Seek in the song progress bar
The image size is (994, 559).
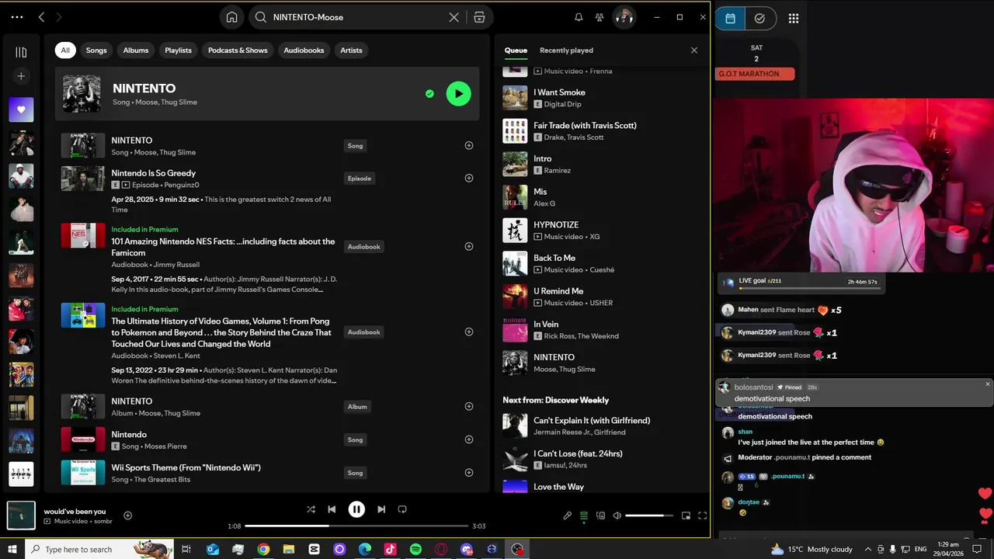pyautogui.click(x=356, y=526)
